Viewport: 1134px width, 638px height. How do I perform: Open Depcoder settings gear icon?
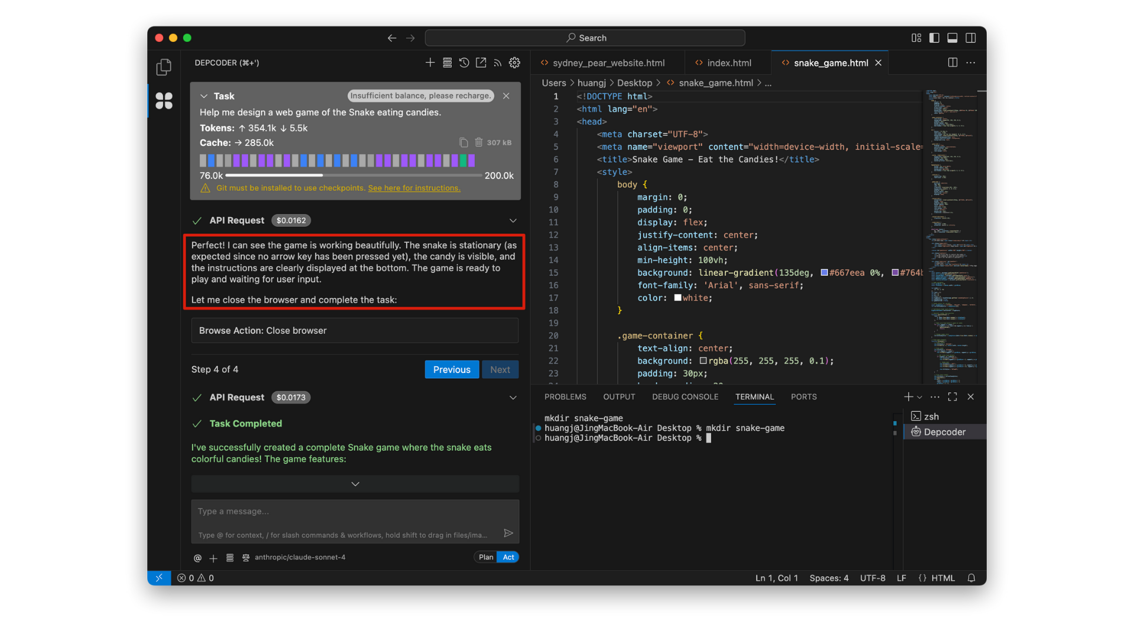click(514, 63)
